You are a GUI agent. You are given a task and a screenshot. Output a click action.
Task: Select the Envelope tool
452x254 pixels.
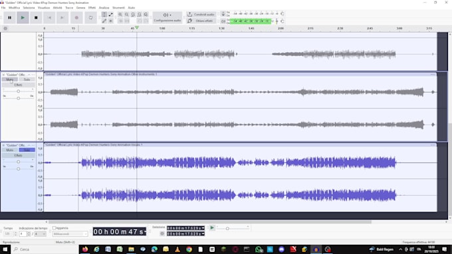point(111,15)
